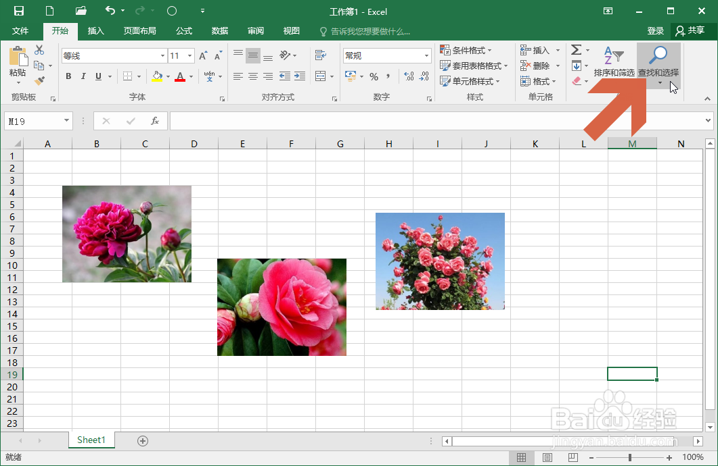The image size is (718, 466).
Task: Click the Fill down arrow icon
Action: (x=577, y=66)
